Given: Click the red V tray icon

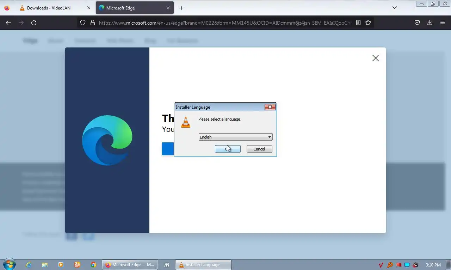Looking at the screenshot, I should click(381, 265).
